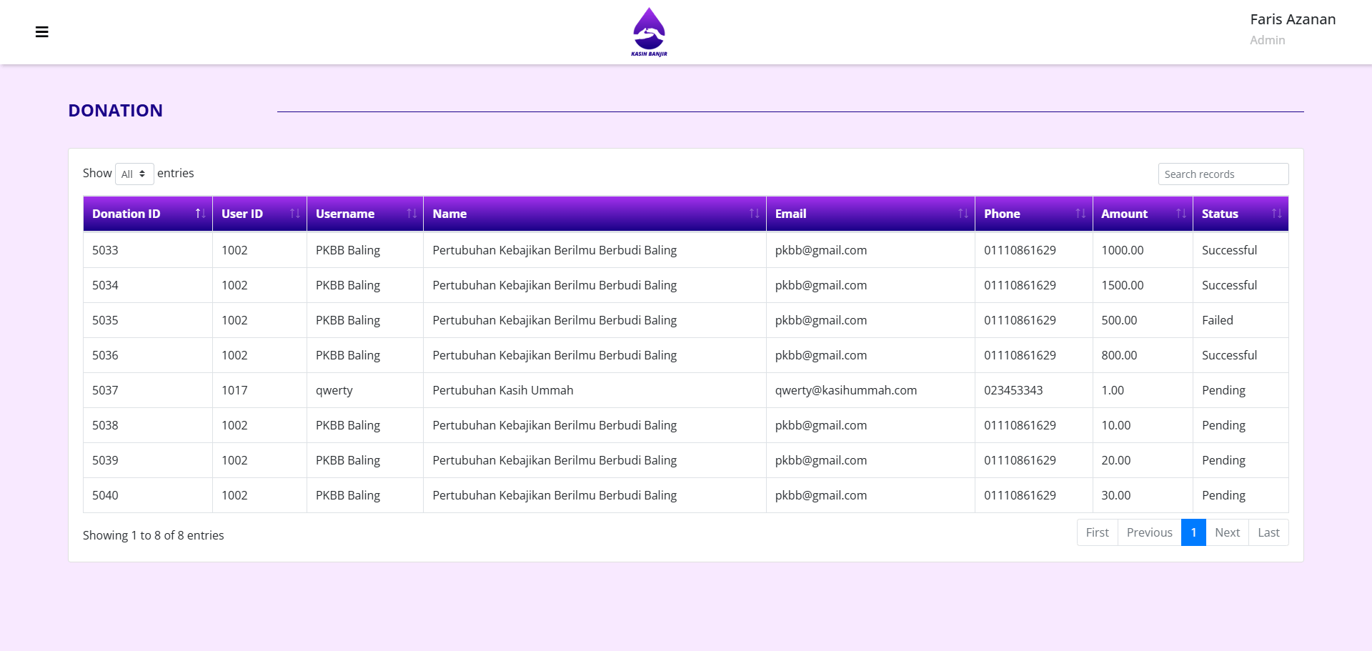Sort table by Amount column
The image size is (1372, 651).
[1142, 214]
